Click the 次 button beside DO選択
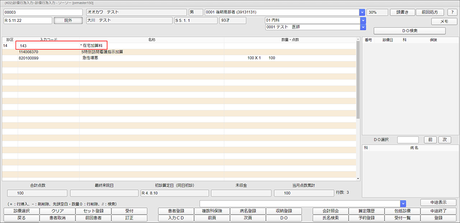 [444, 140]
